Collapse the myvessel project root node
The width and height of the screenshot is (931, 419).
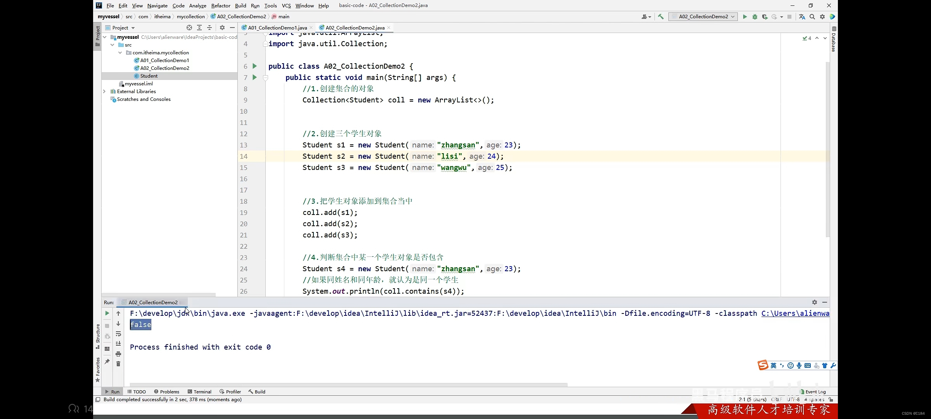[x=104, y=37]
